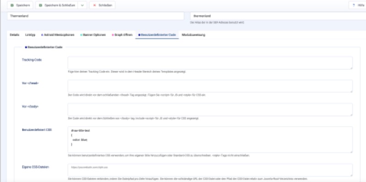Image resolution: width=366 pixels, height=182 pixels.
Task: Click the question mark icon in Hilfe
Action: tap(354, 5)
